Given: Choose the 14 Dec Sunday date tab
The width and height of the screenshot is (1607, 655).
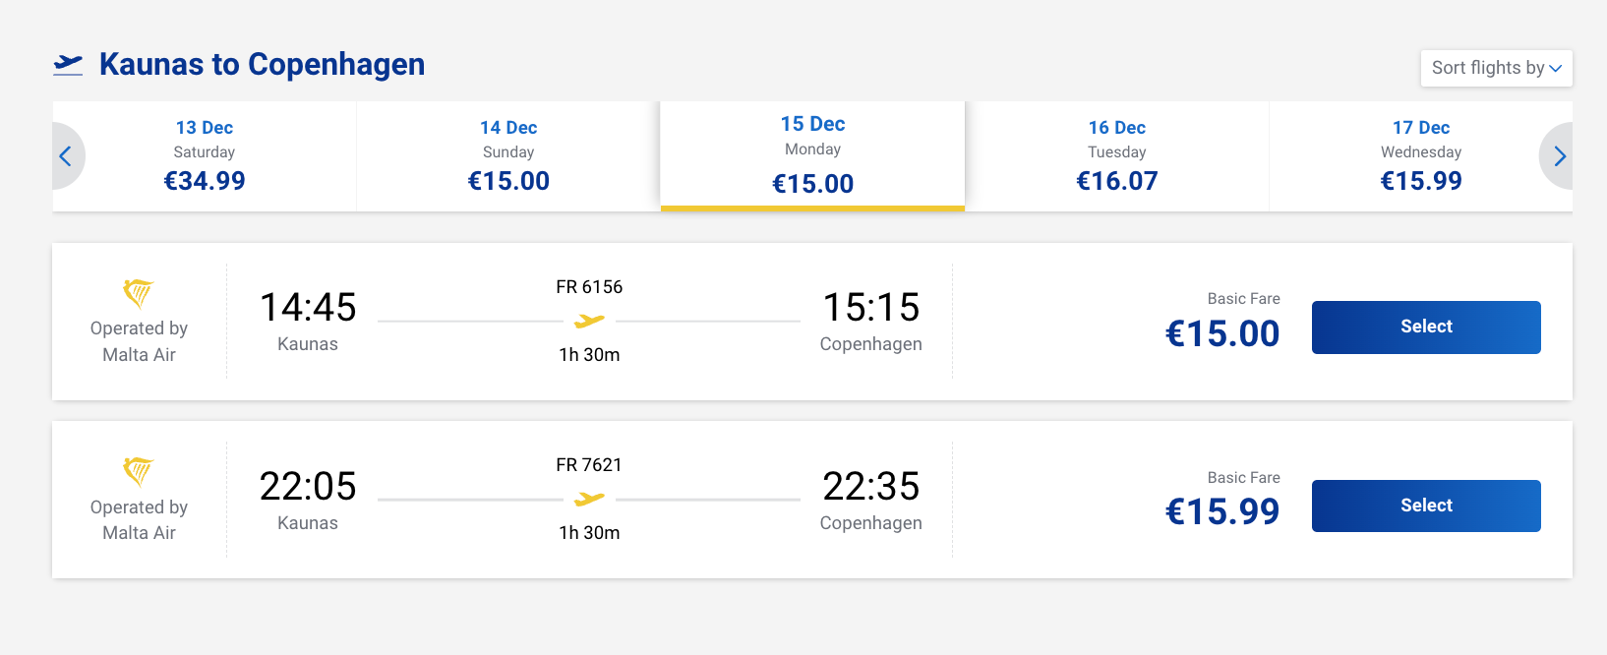Looking at the screenshot, I should click(508, 155).
